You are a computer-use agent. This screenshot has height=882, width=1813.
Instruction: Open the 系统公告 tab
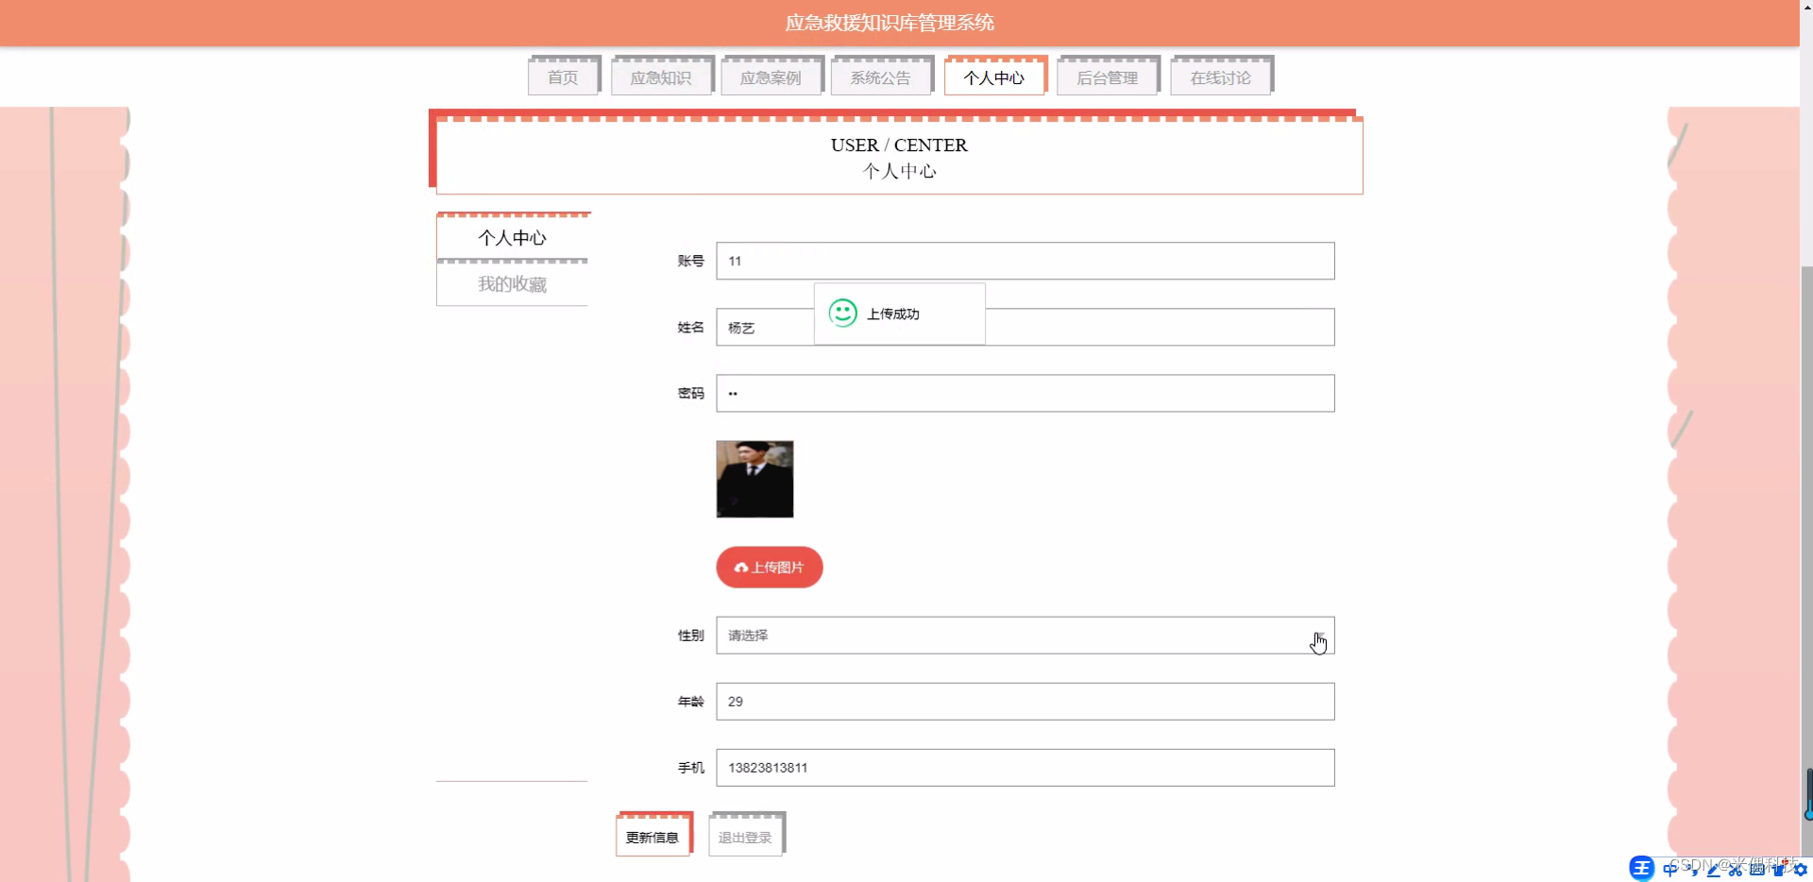pyautogui.click(x=880, y=77)
